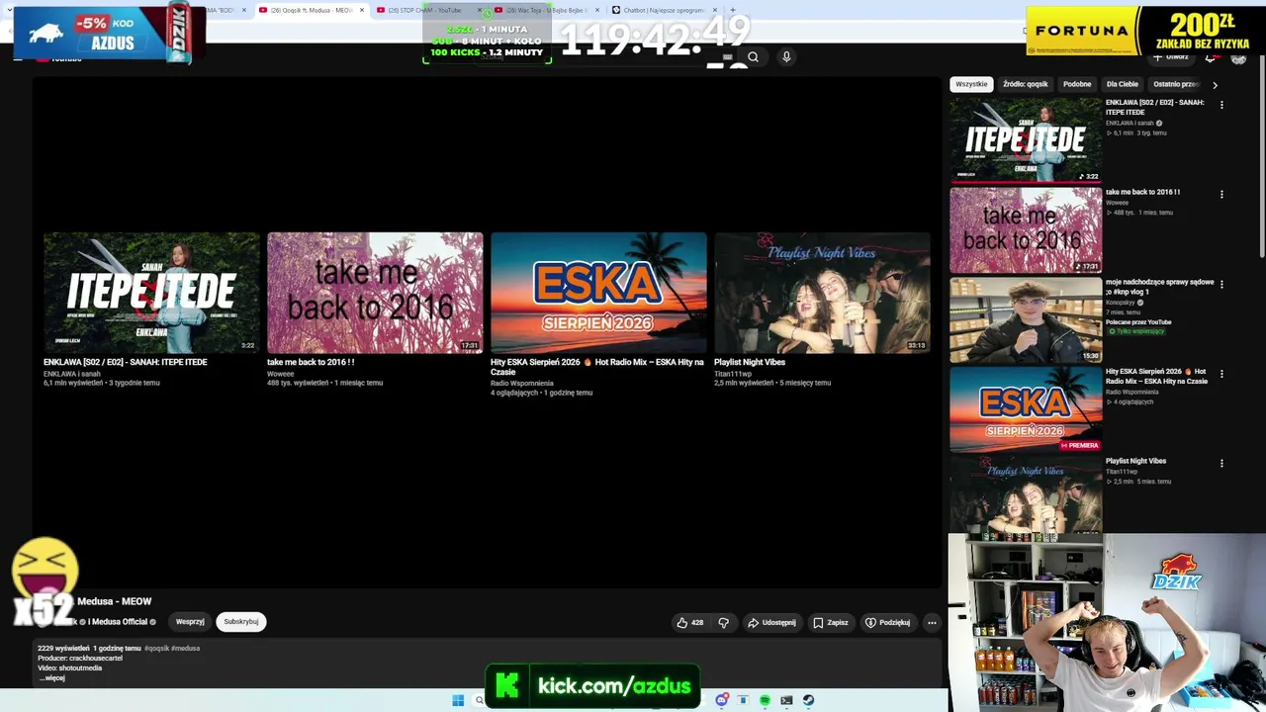Open the more actions menu under video
The height and width of the screenshot is (712, 1266).
tap(932, 622)
